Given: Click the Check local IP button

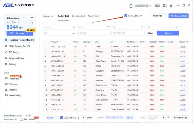Looking at the screenshot, I should 130,118.
